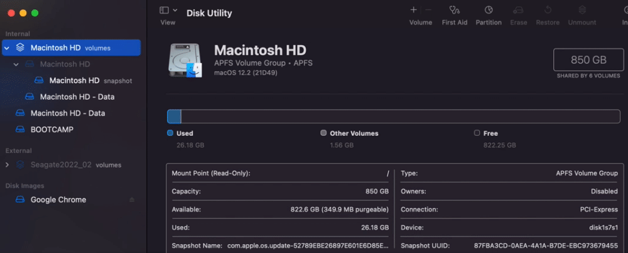Expand the Seagate2022_02 volumes group
This screenshot has width=628, height=253.
point(7,165)
